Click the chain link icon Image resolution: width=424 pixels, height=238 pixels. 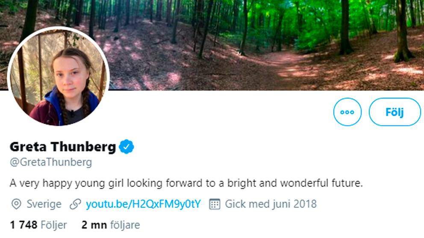click(75, 204)
